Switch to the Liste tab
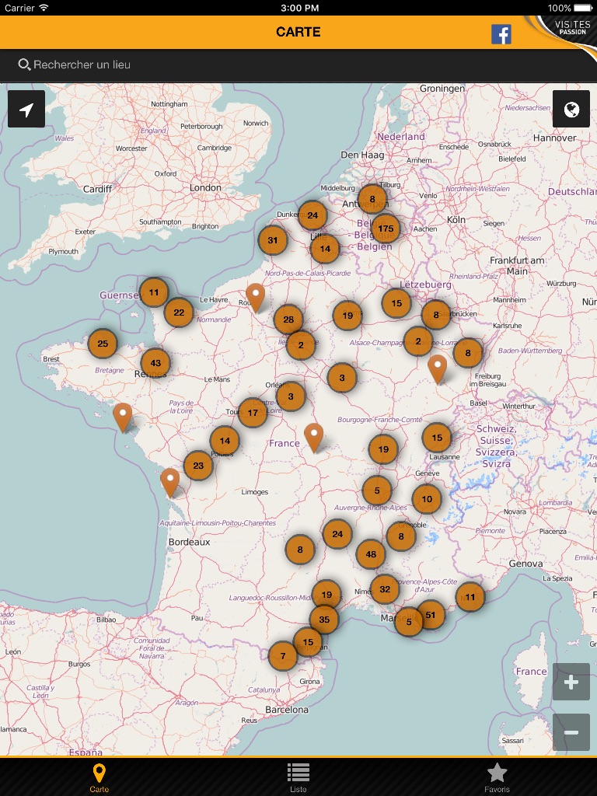597x796 pixels. [x=298, y=777]
